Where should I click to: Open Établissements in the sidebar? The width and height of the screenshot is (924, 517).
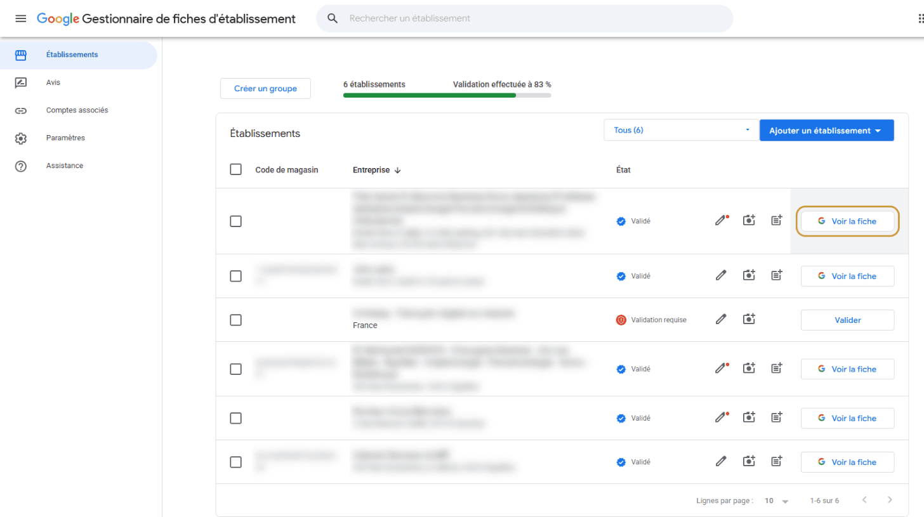(x=79, y=55)
